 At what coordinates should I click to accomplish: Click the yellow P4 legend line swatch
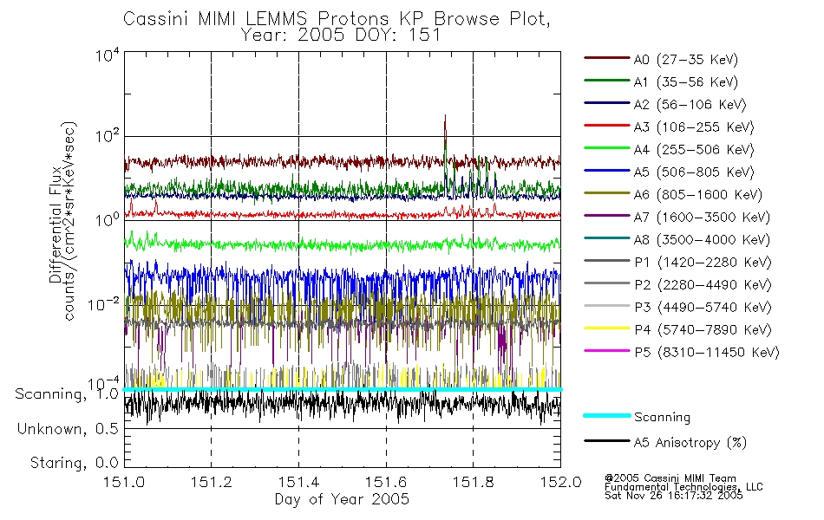pos(607,328)
